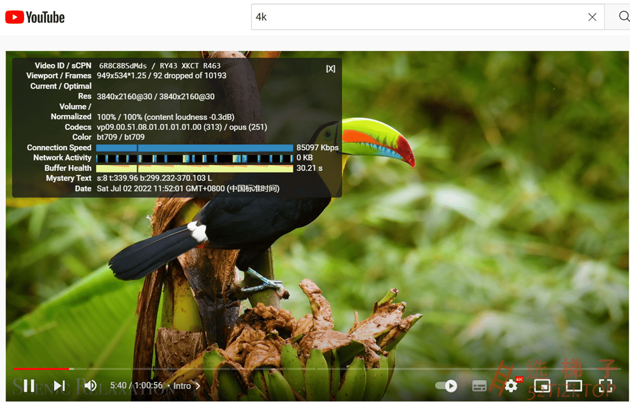Open the video settings gear

(x=511, y=386)
